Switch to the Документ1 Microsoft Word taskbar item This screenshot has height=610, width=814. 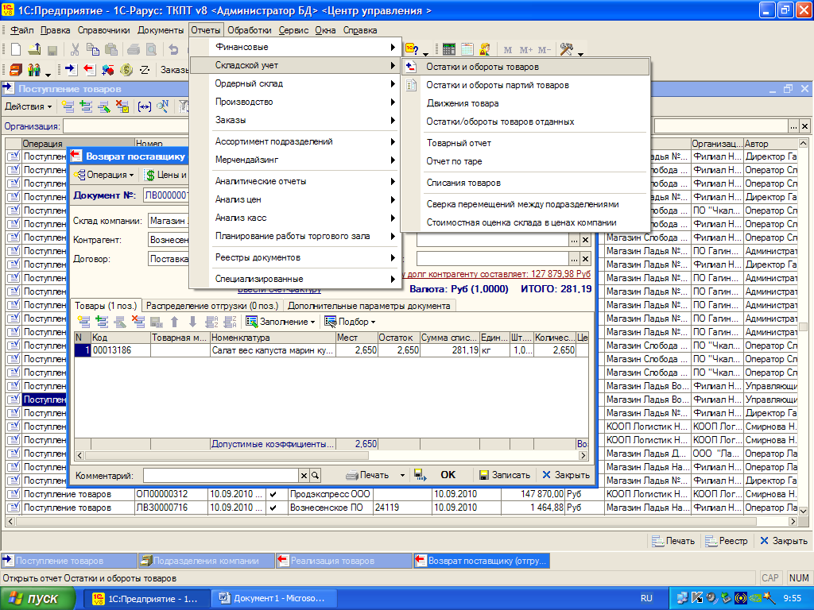[274, 599]
